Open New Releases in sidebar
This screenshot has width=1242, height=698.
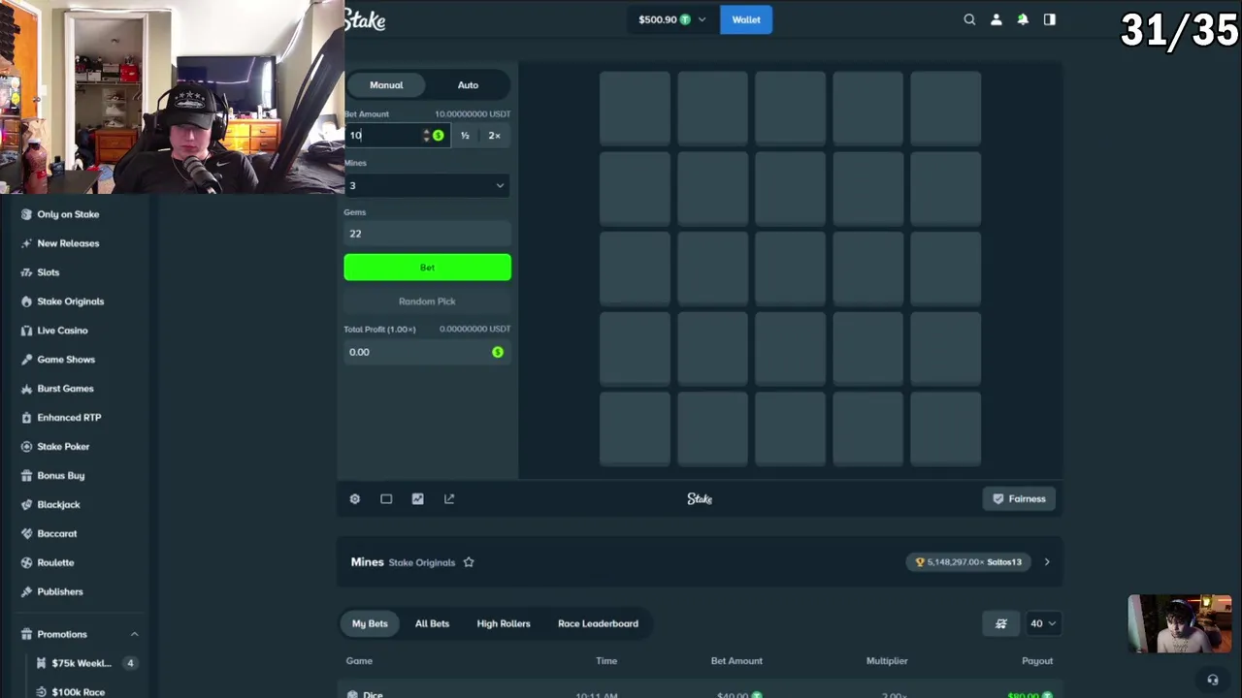click(68, 243)
